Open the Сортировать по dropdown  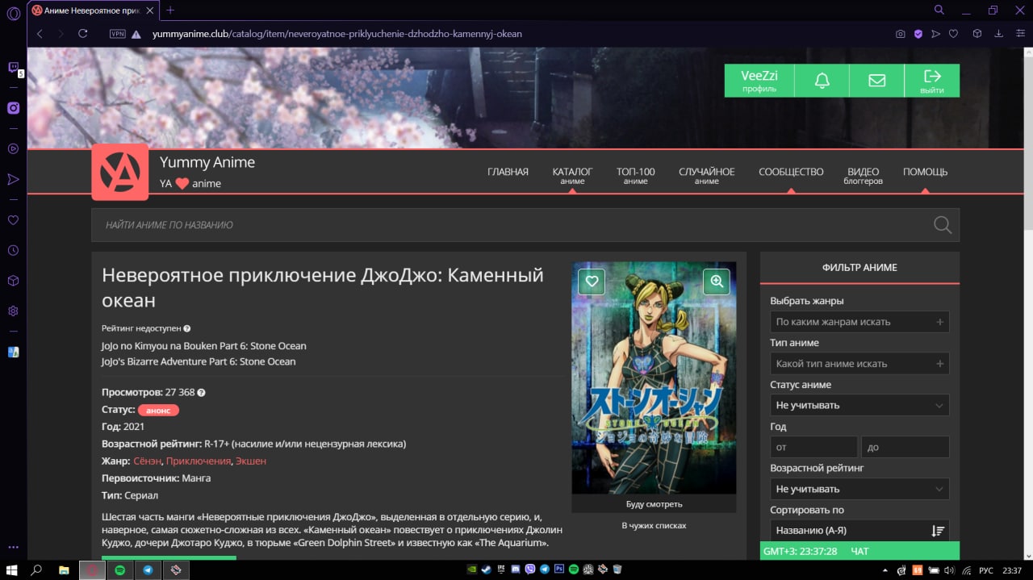point(859,531)
